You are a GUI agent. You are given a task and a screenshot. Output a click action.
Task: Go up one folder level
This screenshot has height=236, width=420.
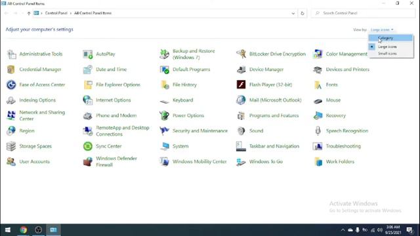[29, 13]
